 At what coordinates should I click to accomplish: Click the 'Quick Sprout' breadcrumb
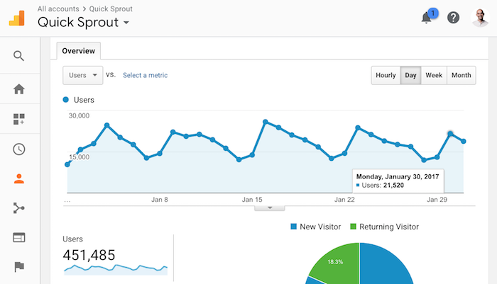point(111,9)
